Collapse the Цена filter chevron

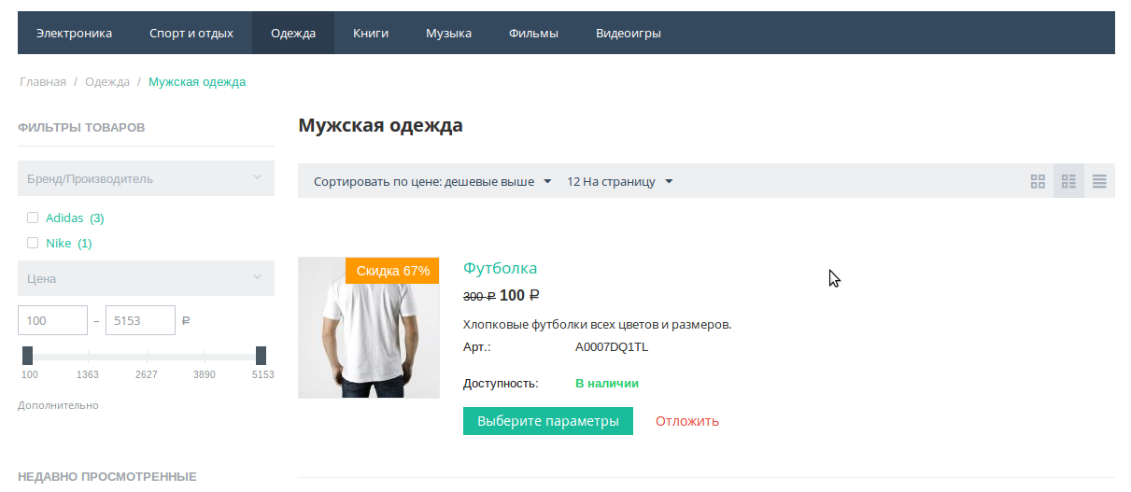(x=257, y=277)
